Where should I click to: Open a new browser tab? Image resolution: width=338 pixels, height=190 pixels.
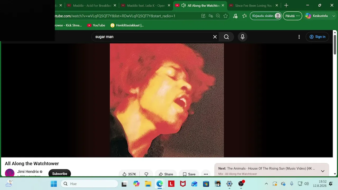286,5
